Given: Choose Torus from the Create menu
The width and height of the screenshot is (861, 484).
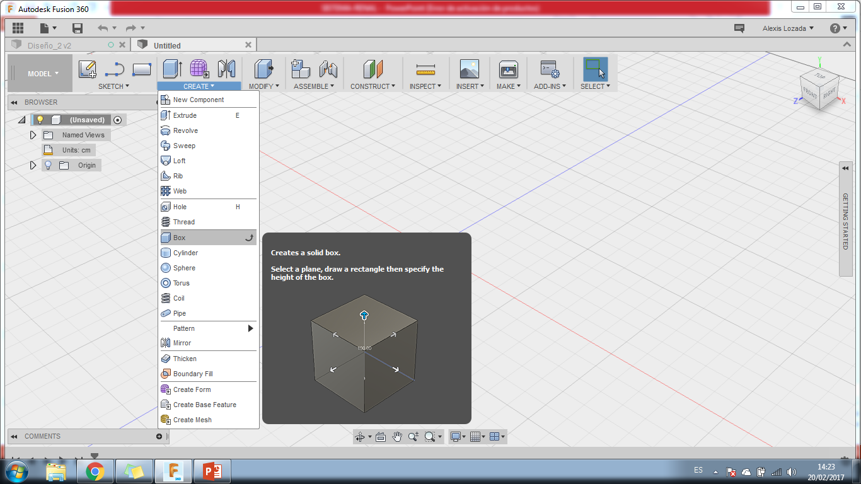Looking at the screenshot, I should pos(209,283).
